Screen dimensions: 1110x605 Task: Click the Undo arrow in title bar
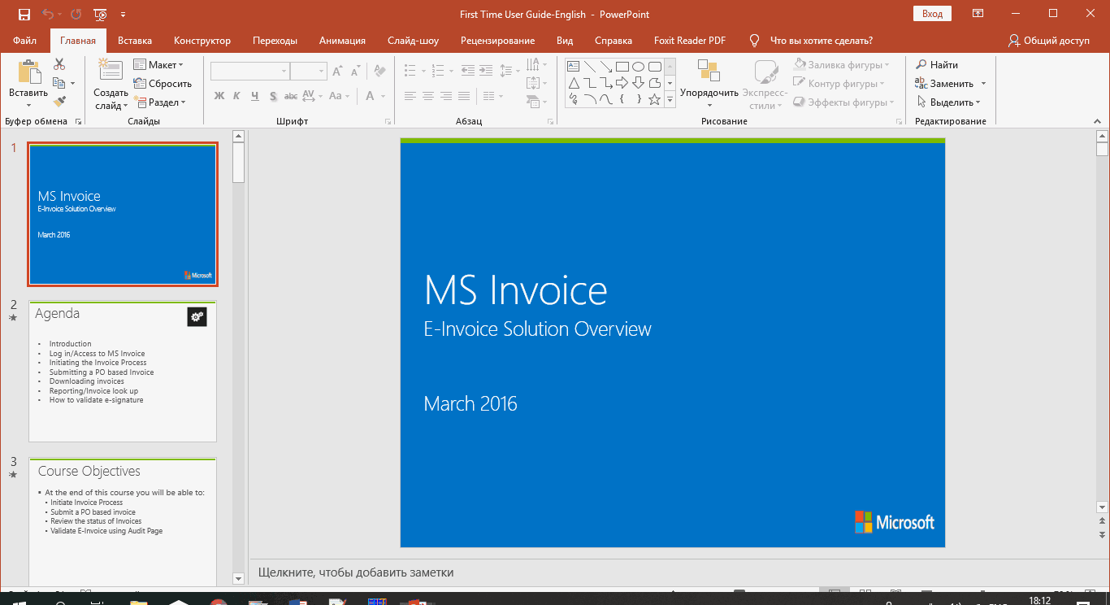(x=48, y=14)
